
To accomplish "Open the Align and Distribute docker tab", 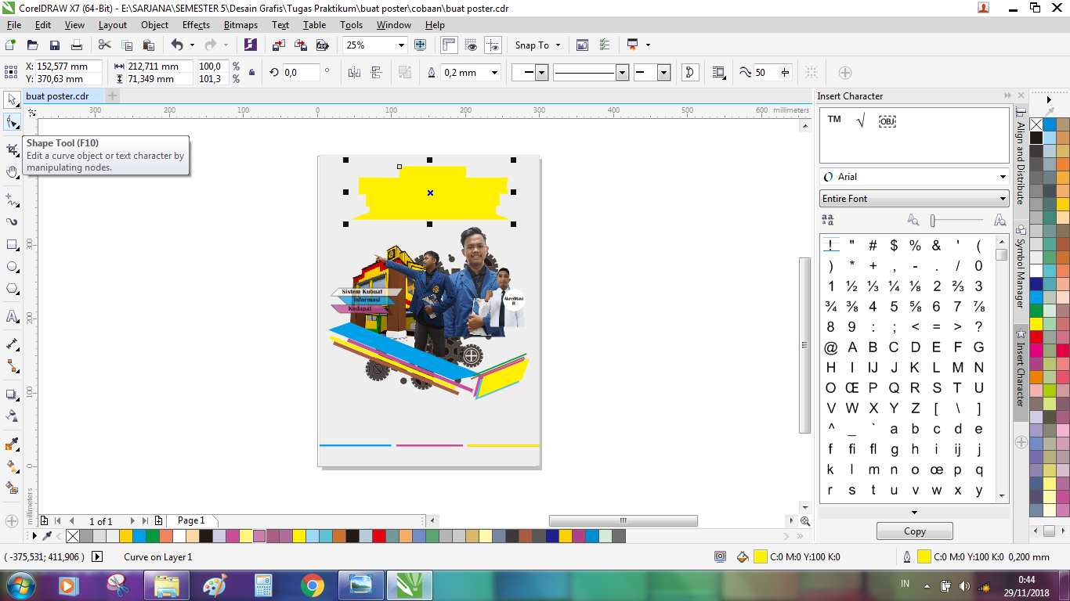I will [1020, 157].
